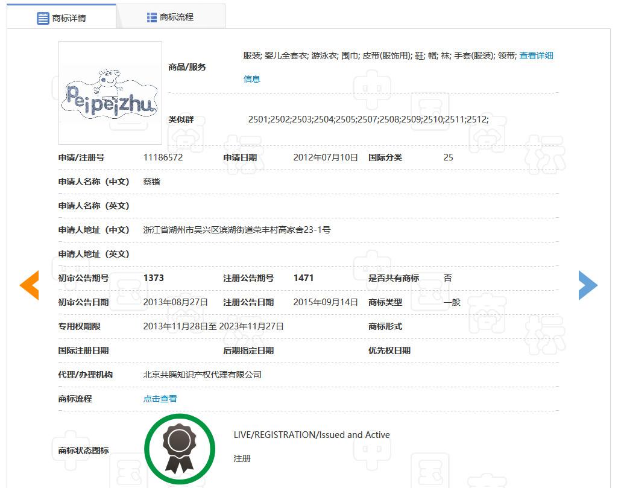Click the 商品/服务 label
Viewport: 624px width, 488px height.
click(187, 67)
